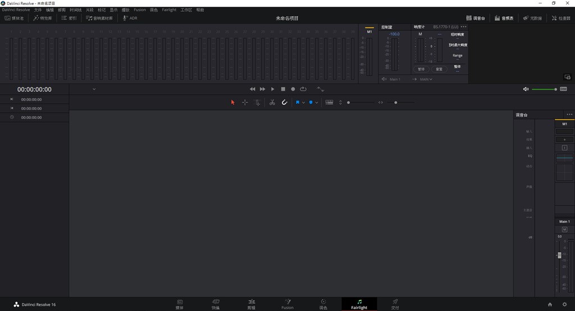Open the 时间线 timeline menu
The width and height of the screenshot is (575, 311).
coord(76,10)
